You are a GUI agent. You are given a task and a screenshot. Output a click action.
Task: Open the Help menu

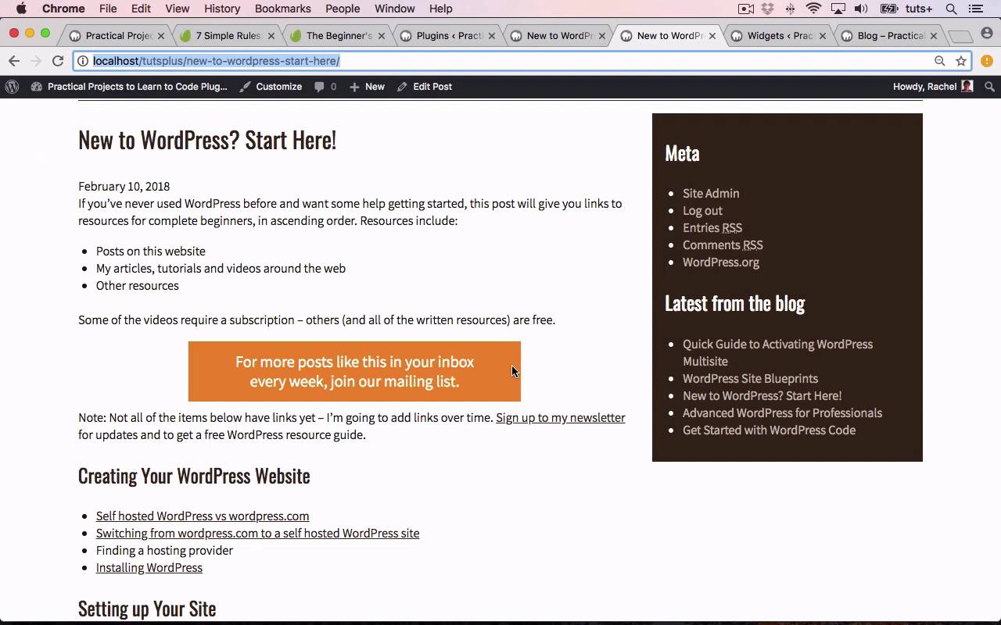[440, 9]
